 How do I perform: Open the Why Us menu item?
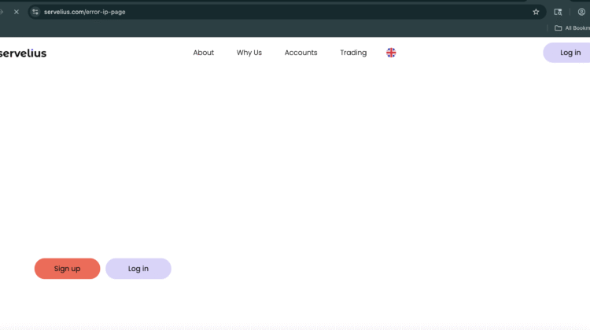(249, 53)
